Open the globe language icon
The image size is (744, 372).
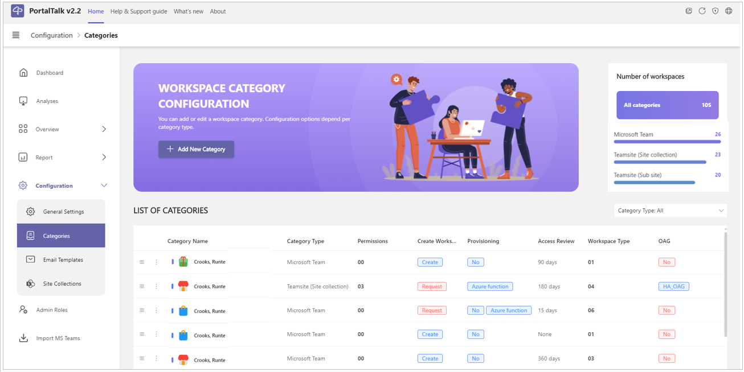[729, 11]
